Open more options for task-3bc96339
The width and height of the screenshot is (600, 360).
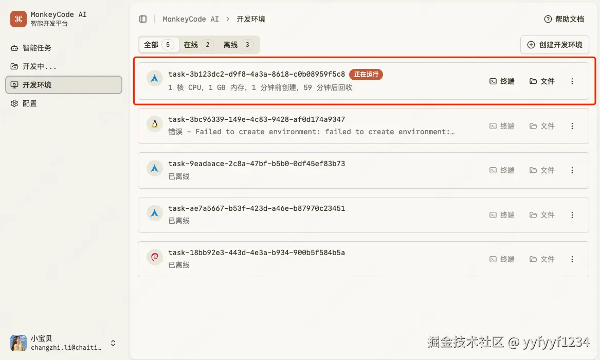[x=572, y=126]
